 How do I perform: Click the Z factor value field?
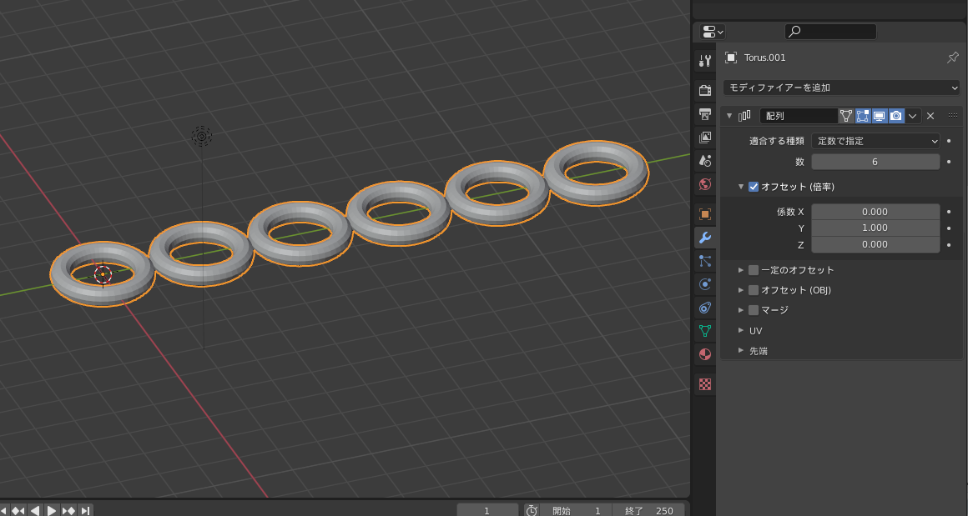pyautogui.click(x=875, y=245)
